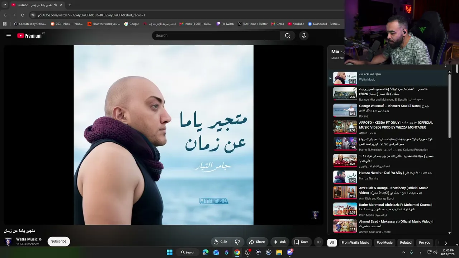Go back in browser history
The image size is (459, 258).
point(5,15)
